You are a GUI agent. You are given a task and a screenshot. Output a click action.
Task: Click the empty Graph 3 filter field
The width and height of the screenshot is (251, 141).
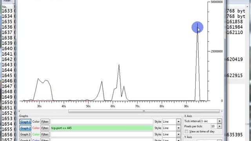point(102,134)
